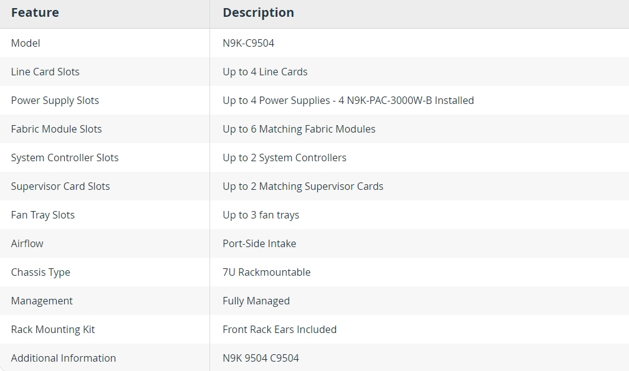Click 'Up to 6 Matching Fabric Modules'
Screen dimensions: 629x371
299,129
